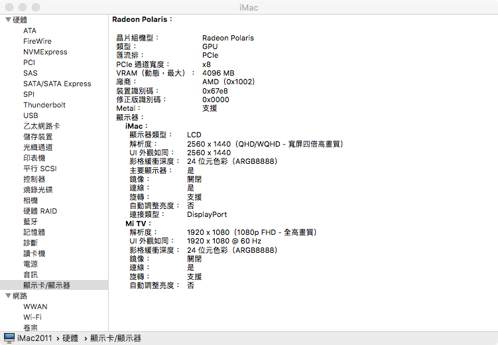Click the AMD (0x1002) vendor value
This screenshot has width=498, height=345.
point(229,82)
